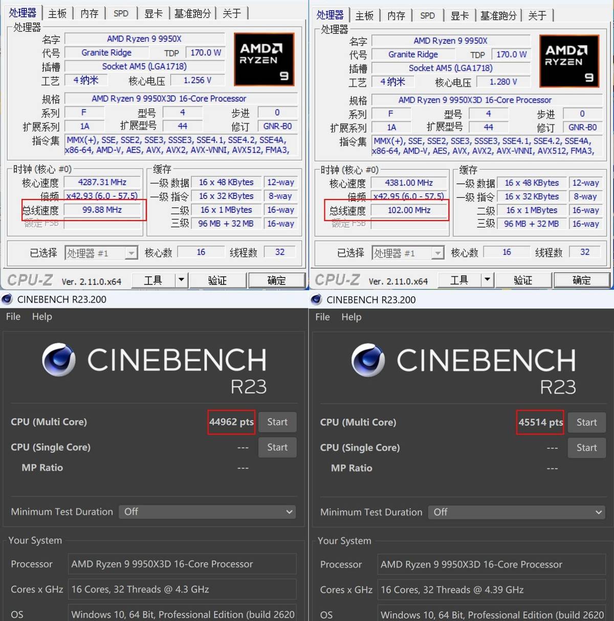Click AMD Ryzen 9 logo in left CPU-Z
Image resolution: width=614 pixels, height=621 pixels.
click(264, 59)
